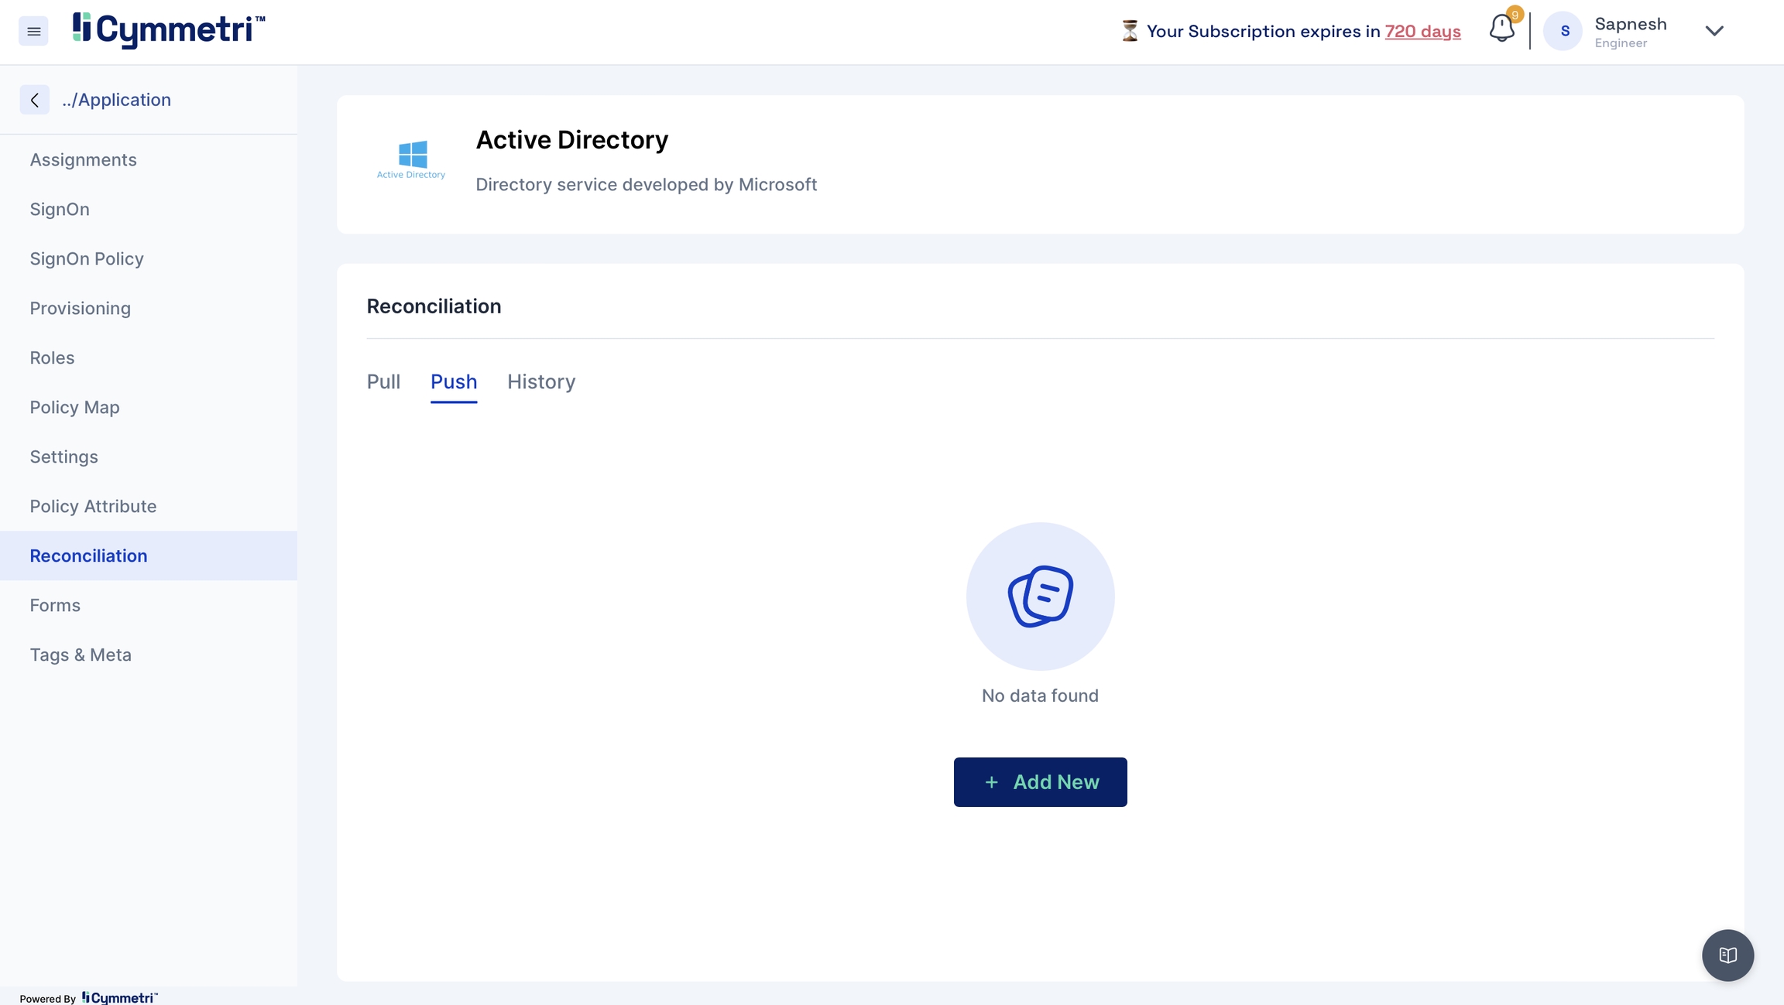
Task: Click the 720 days subscription link
Action: 1422,31
